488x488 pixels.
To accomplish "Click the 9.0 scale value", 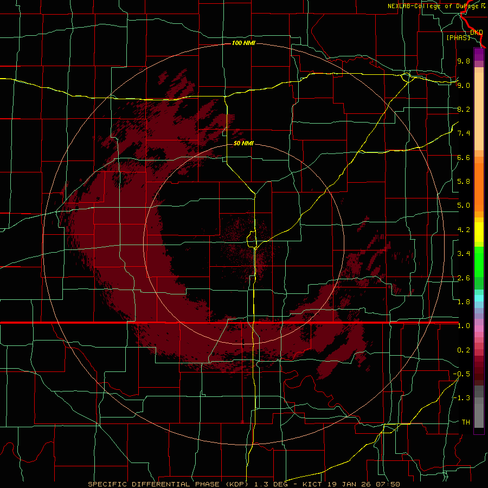I will 464,85.
